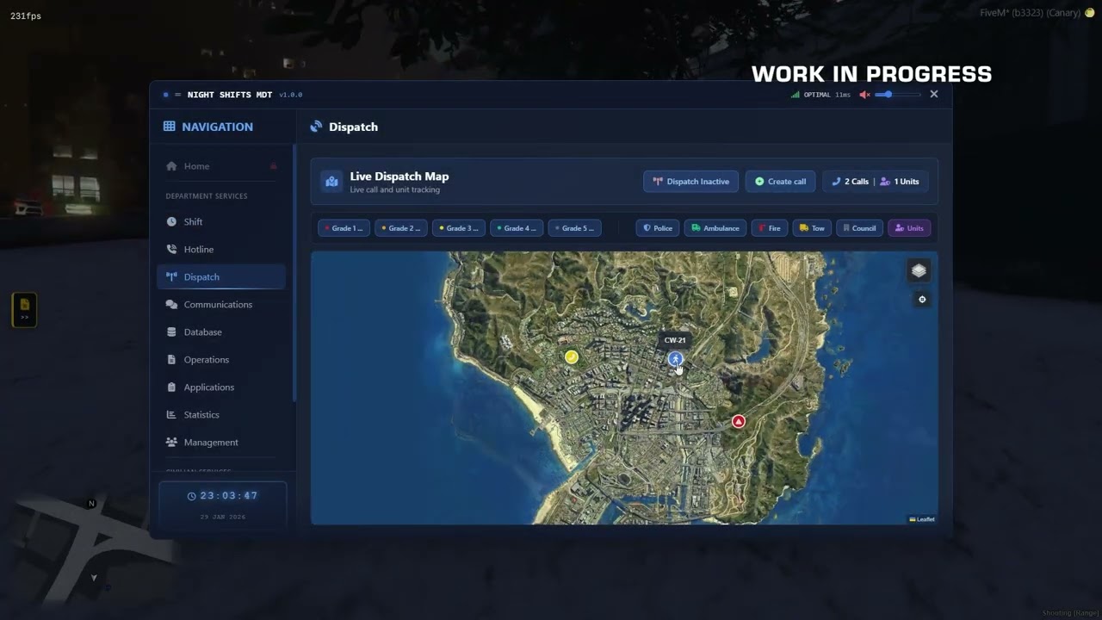
Task: Click the map recenter crosshair button
Action: (x=922, y=300)
